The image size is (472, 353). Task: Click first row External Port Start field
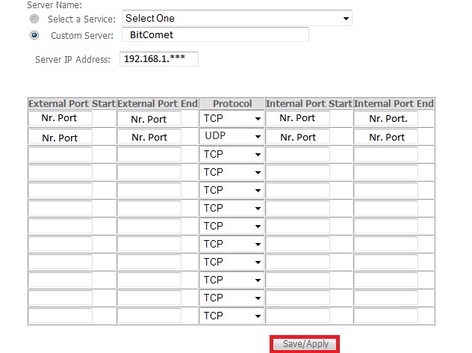coord(60,118)
